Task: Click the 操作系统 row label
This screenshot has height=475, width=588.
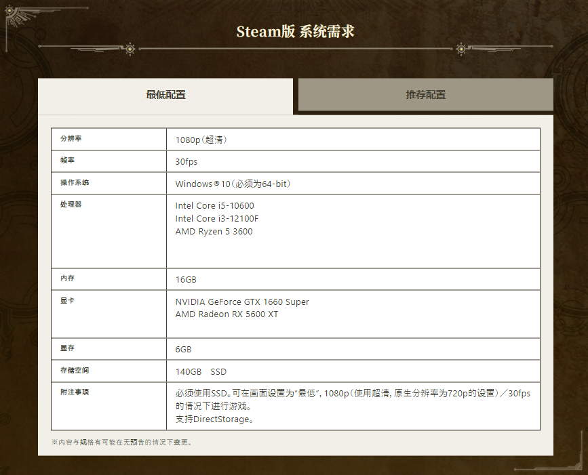Action: 75,183
